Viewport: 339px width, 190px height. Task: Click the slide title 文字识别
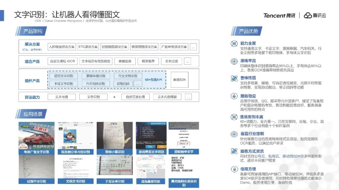(x=67, y=15)
